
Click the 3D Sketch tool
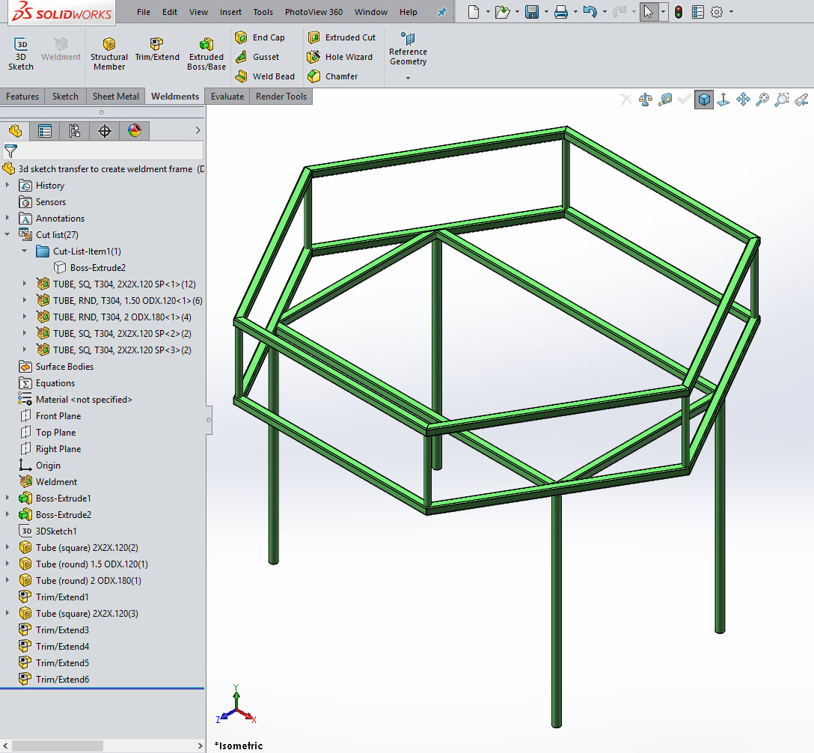click(21, 53)
